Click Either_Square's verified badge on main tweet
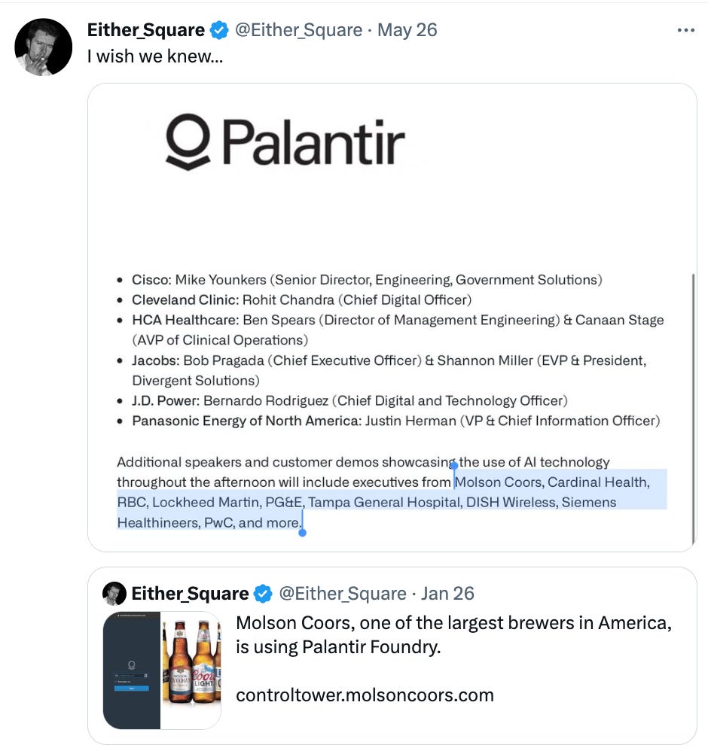The width and height of the screenshot is (708, 754). tap(218, 29)
